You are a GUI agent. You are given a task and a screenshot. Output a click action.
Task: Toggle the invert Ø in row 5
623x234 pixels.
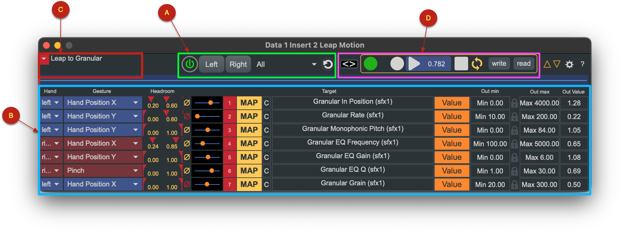(x=187, y=157)
